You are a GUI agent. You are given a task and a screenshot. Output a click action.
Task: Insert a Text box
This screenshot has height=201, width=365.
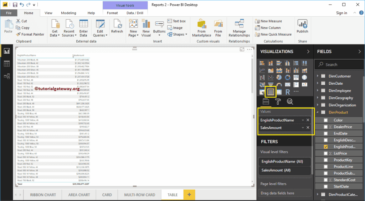(x=177, y=21)
